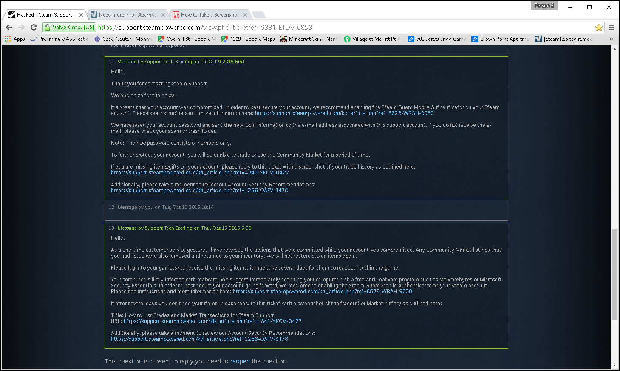The image size is (620, 371).
Task: Open the Chrome hamburger menu
Action: pos(611,28)
